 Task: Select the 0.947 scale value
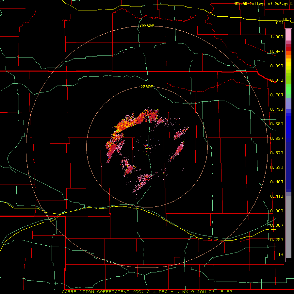click(x=277, y=51)
